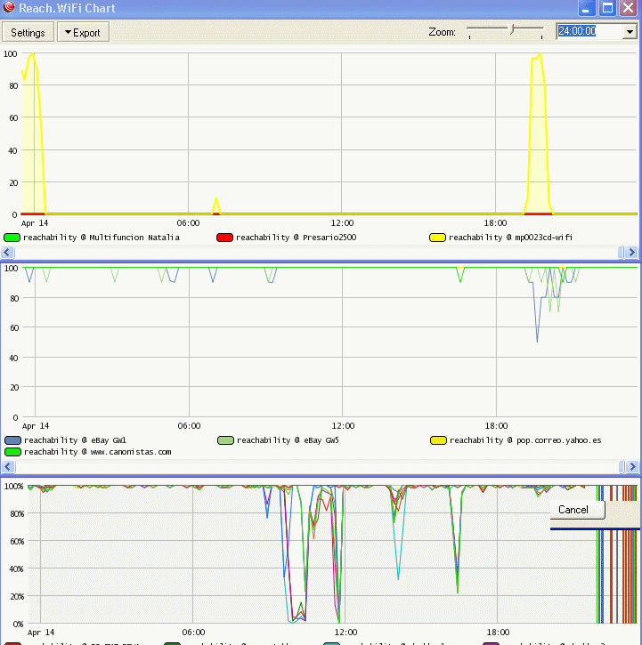The width and height of the screenshot is (642, 645).
Task: Click 'Apr 14' label of eBay GW1 chart
Action: (36, 426)
